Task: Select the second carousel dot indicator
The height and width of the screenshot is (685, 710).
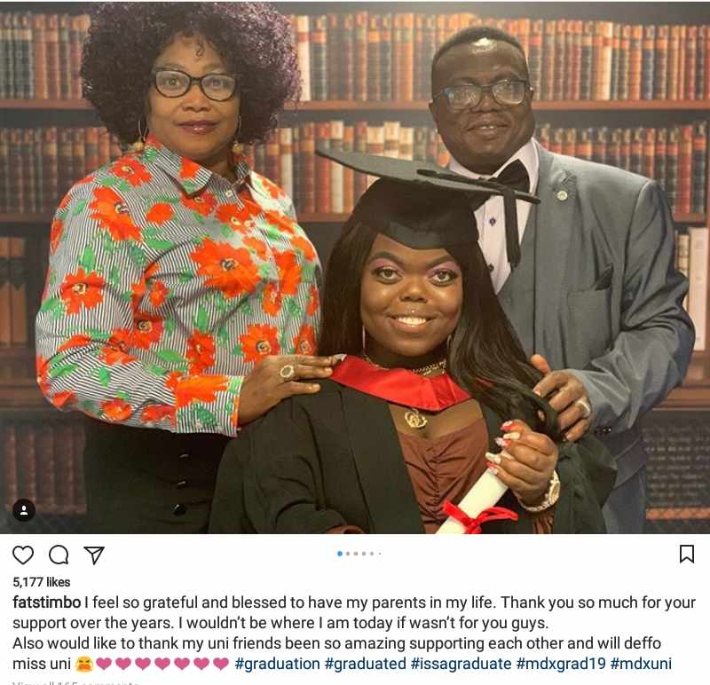Action: (x=348, y=554)
